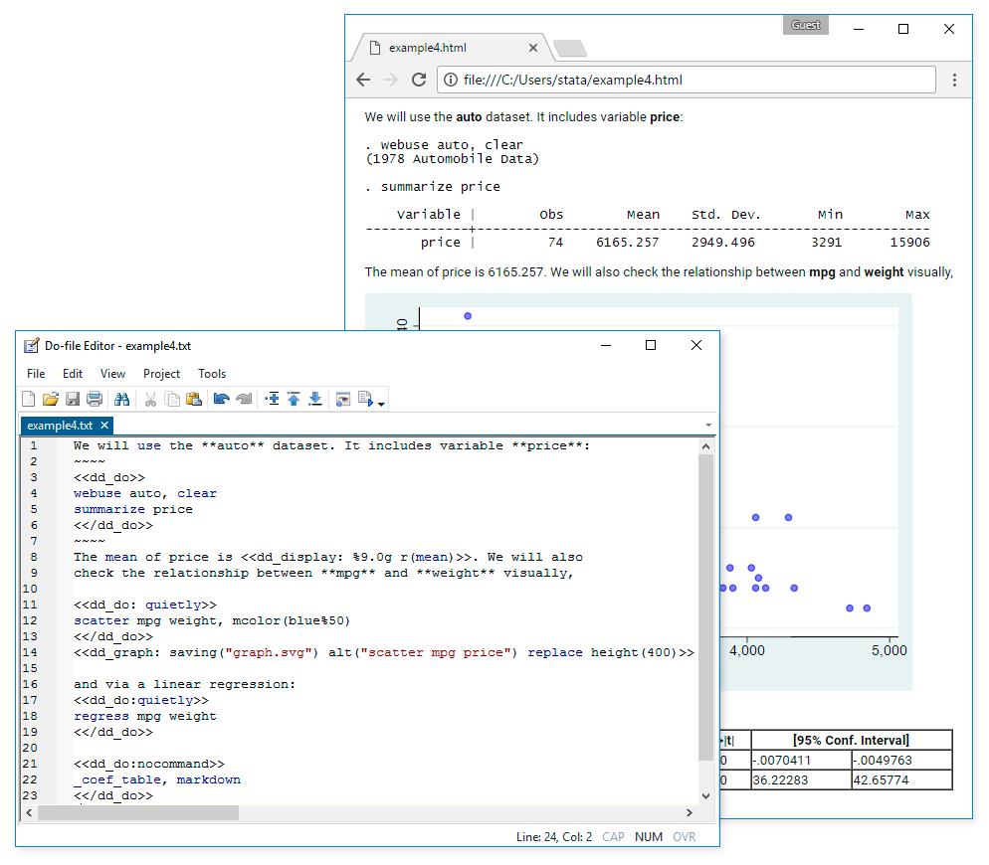Close the example4.txt editor tab
989x865 pixels.
coord(104,426)
